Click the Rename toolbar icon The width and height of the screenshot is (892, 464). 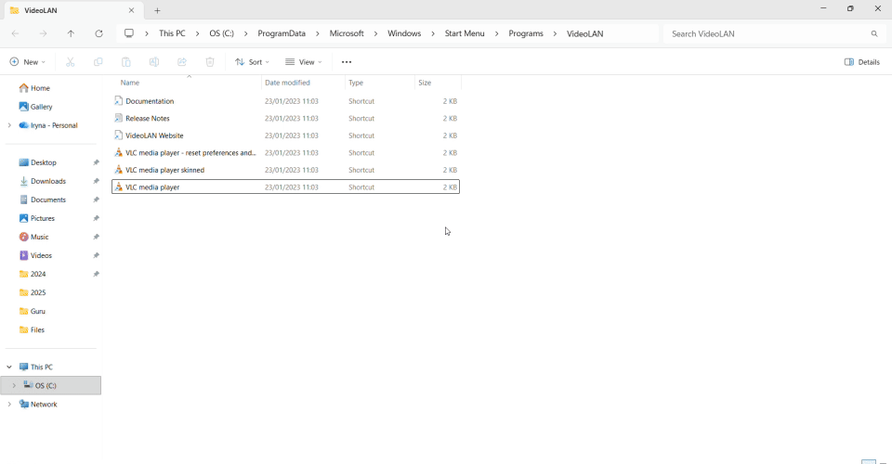click(x=153, y=62)
